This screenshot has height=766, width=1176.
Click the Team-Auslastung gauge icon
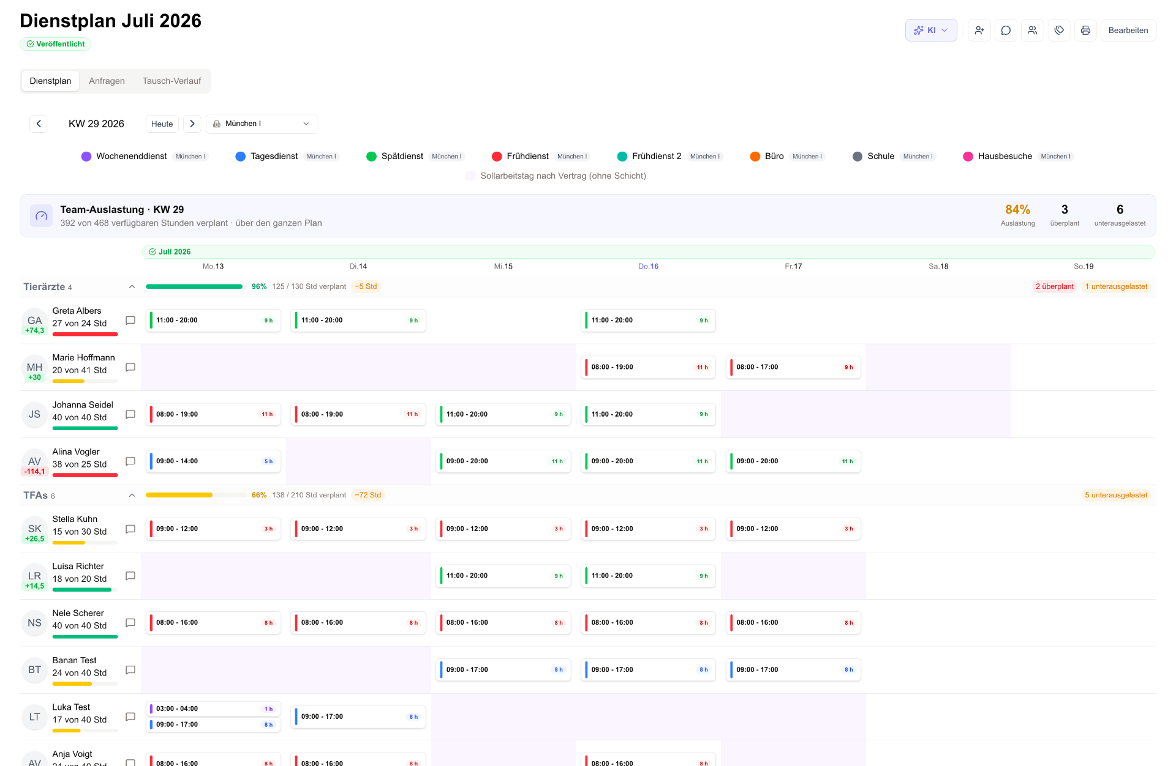(x=42, y=216)
